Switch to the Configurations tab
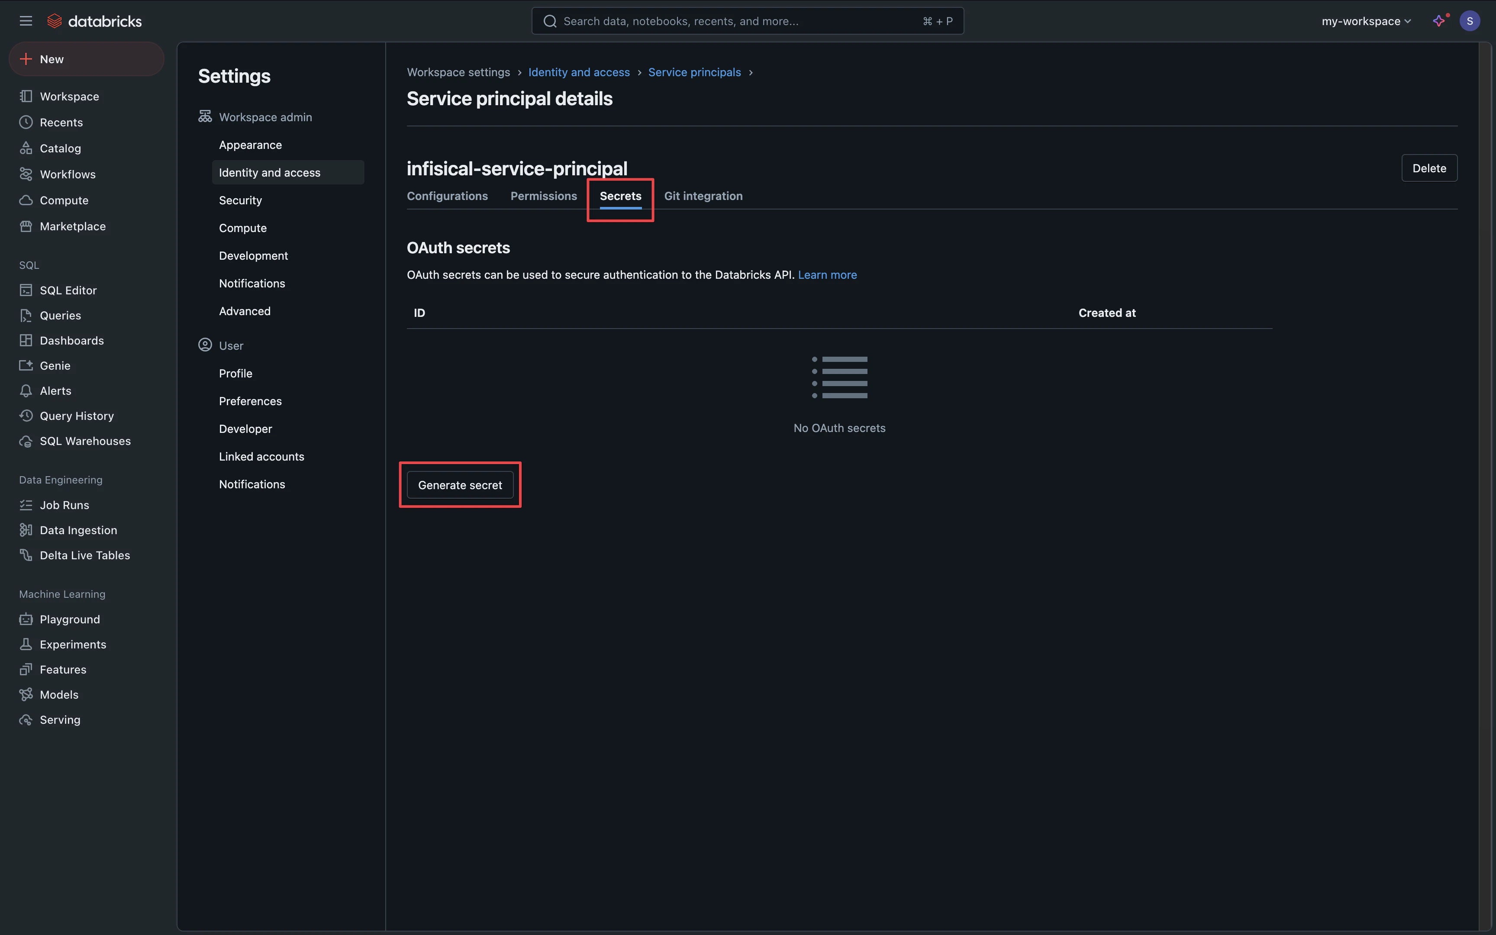This screenshot has width=1496, height=935. 447,196
